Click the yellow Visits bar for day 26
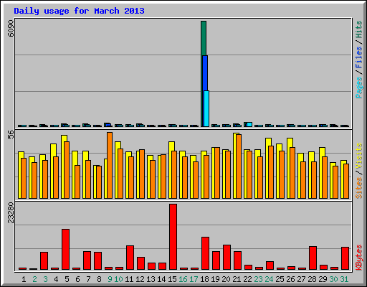The height and width of the screenshot is (287, 367). click(x=289, y=168)
